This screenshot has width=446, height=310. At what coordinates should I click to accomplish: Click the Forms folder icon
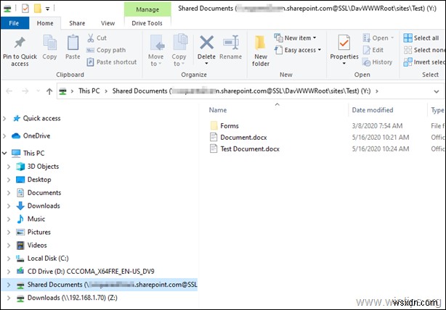[x=214, y=125]
